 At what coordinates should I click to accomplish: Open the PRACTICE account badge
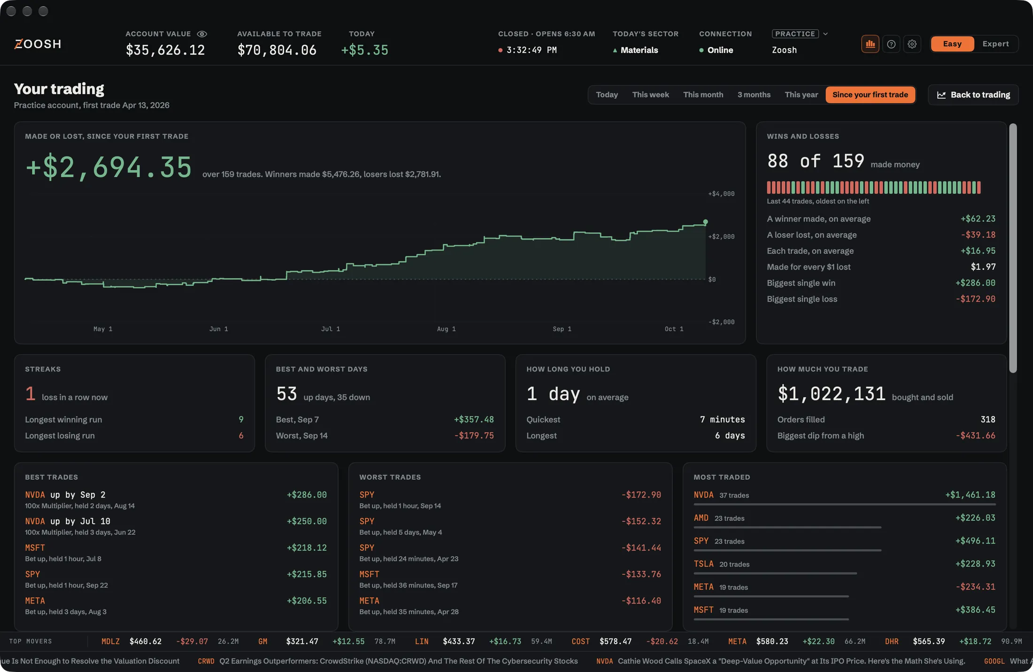click(x=795, y=34)
